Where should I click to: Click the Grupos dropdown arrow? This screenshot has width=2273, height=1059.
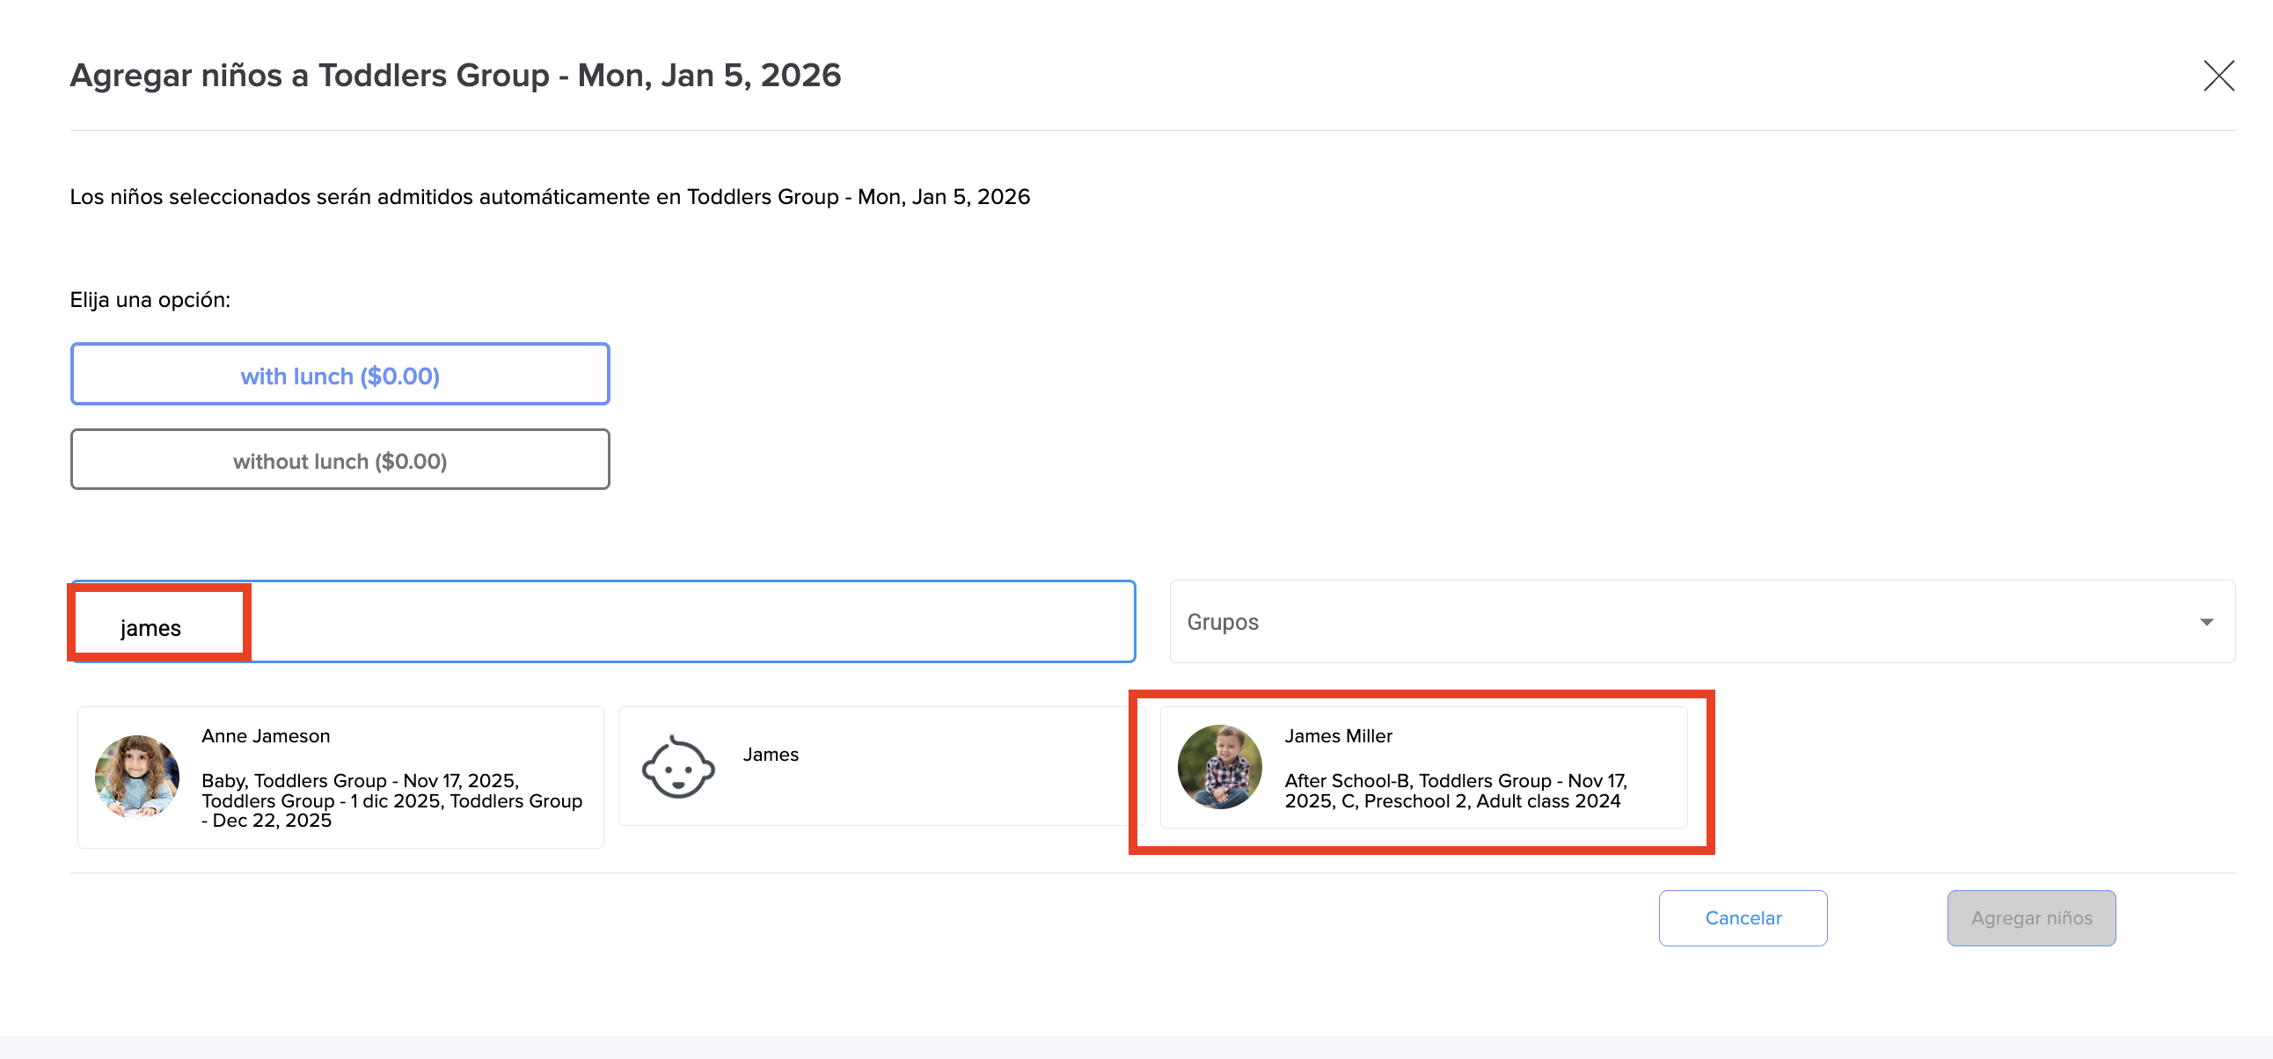[x=2206, y=622]
